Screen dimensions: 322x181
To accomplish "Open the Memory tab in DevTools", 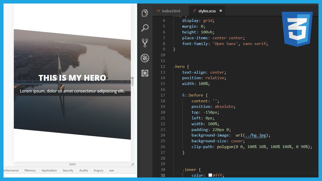I will tap(30, 170).
